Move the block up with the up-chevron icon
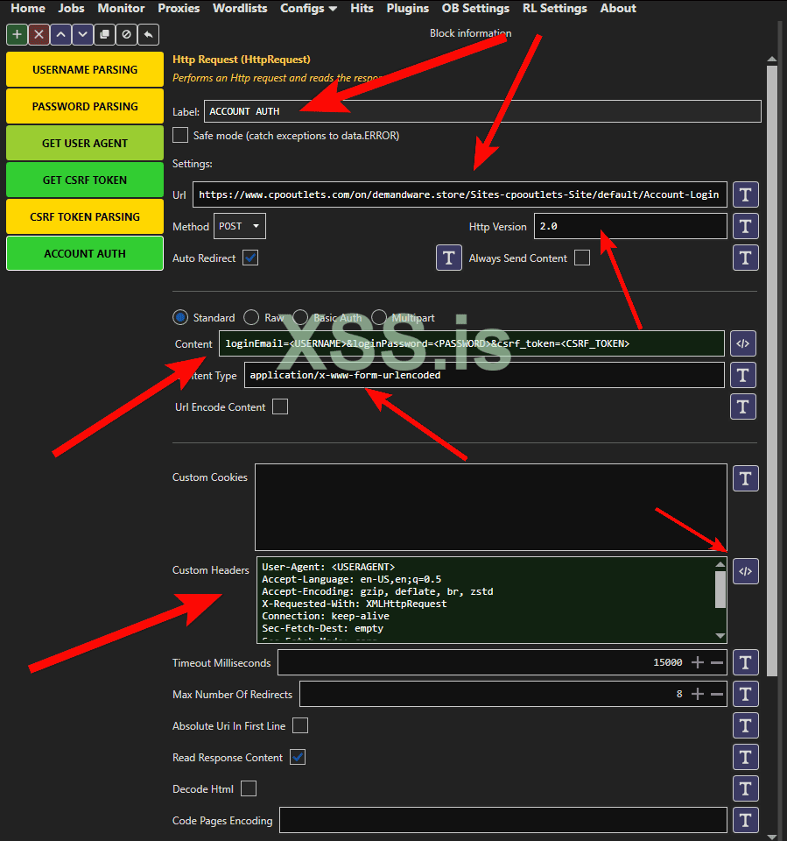The width and height of the screenshot is (787, 841). (x=61, y=35)
